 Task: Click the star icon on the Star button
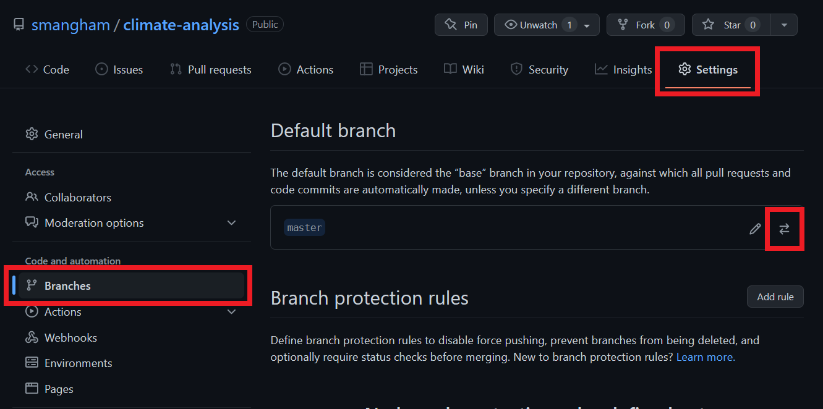709,25
